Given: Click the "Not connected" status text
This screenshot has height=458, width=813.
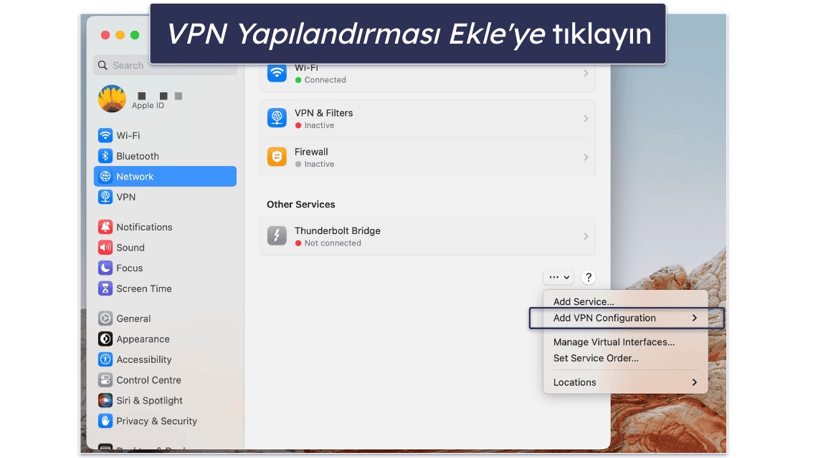Looking at the screenshot, I should tap(333, 243).
